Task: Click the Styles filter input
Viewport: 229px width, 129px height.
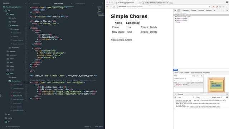Action: click(182, 76)
